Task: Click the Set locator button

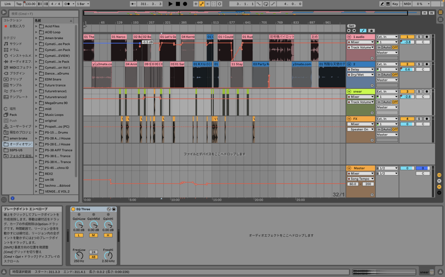Action: coord(352,26)
